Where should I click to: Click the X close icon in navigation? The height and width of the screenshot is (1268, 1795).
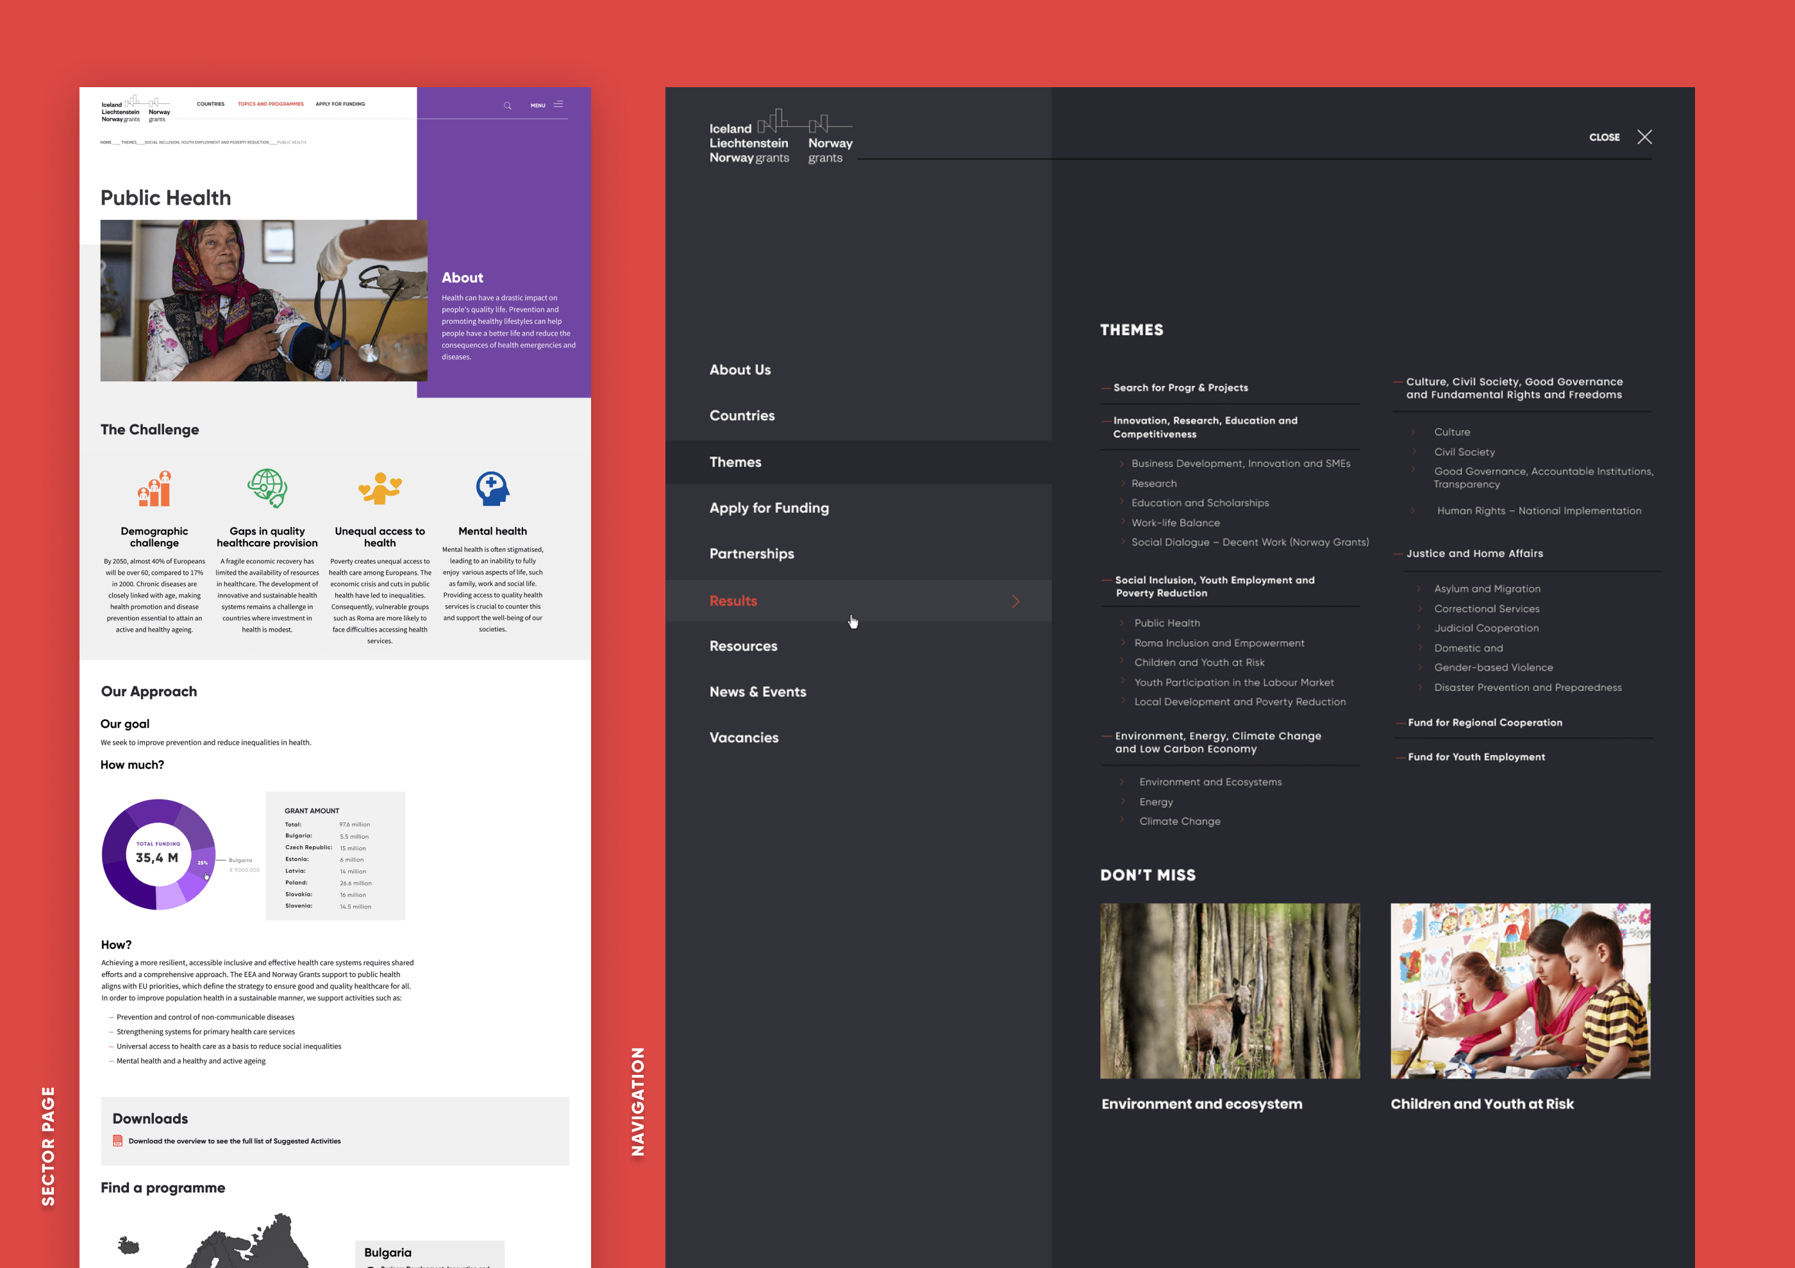(x=1644, y=137)
